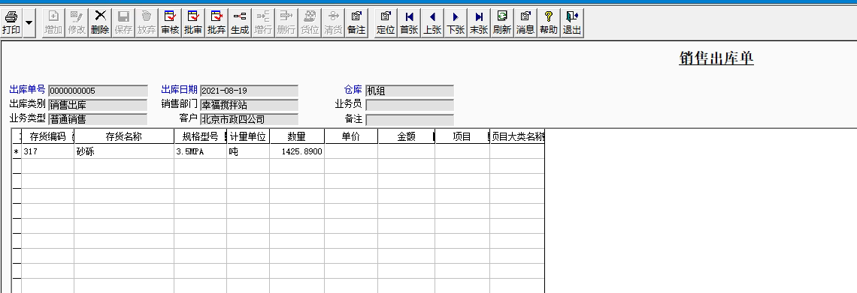Click the 规格型号 column header

(200, 136)
